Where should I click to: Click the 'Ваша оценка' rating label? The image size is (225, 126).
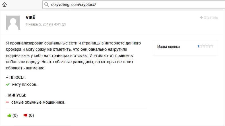point(168,46)
